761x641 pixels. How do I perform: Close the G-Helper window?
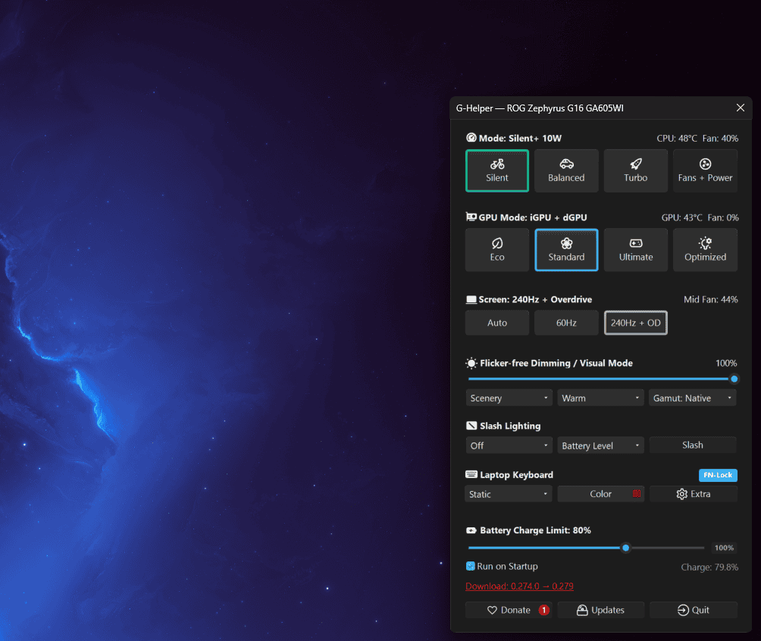[x=740, y=108]
